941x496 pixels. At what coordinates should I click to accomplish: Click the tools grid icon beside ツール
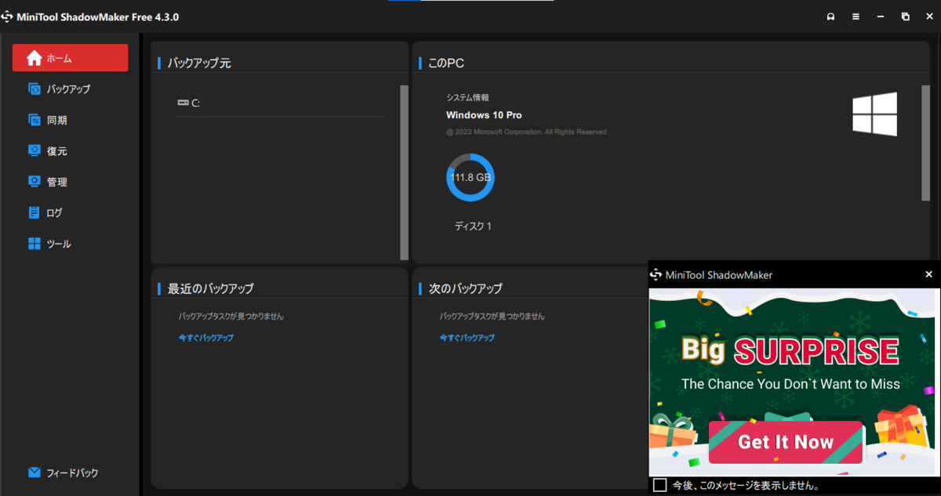[x=35, y=244]
